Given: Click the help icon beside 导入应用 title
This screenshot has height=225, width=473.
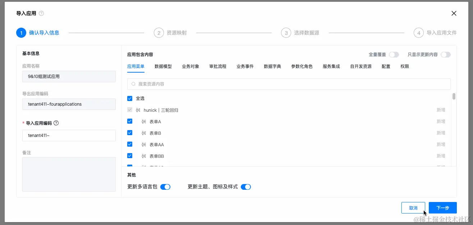Looking at the screenshot, I should point(41,13).
